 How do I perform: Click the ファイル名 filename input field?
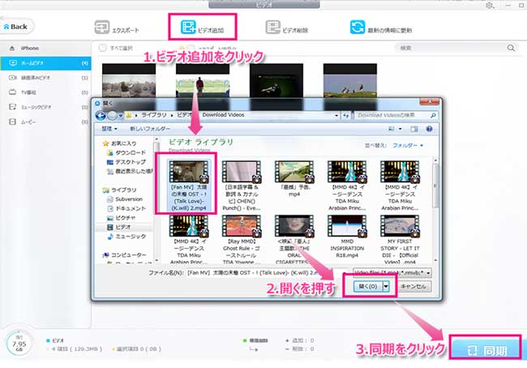coord(267,272)
